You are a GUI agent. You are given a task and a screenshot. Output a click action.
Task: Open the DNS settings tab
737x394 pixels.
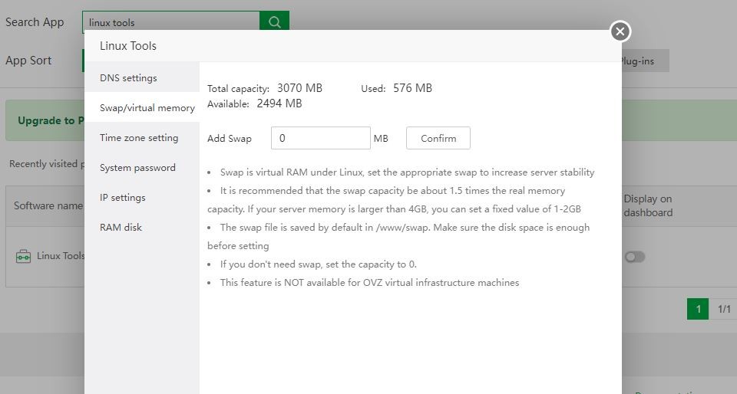click(128, 78)
